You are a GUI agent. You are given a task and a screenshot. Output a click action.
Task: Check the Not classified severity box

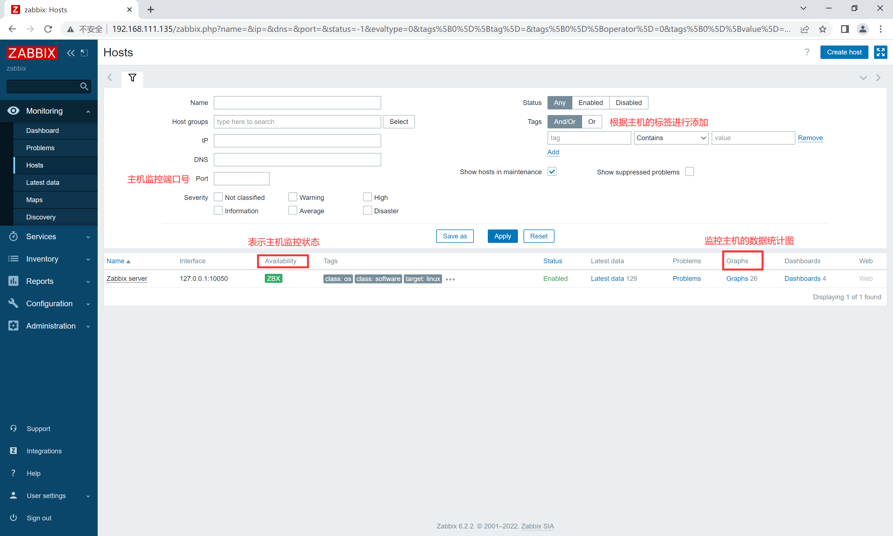click(218, 197)
